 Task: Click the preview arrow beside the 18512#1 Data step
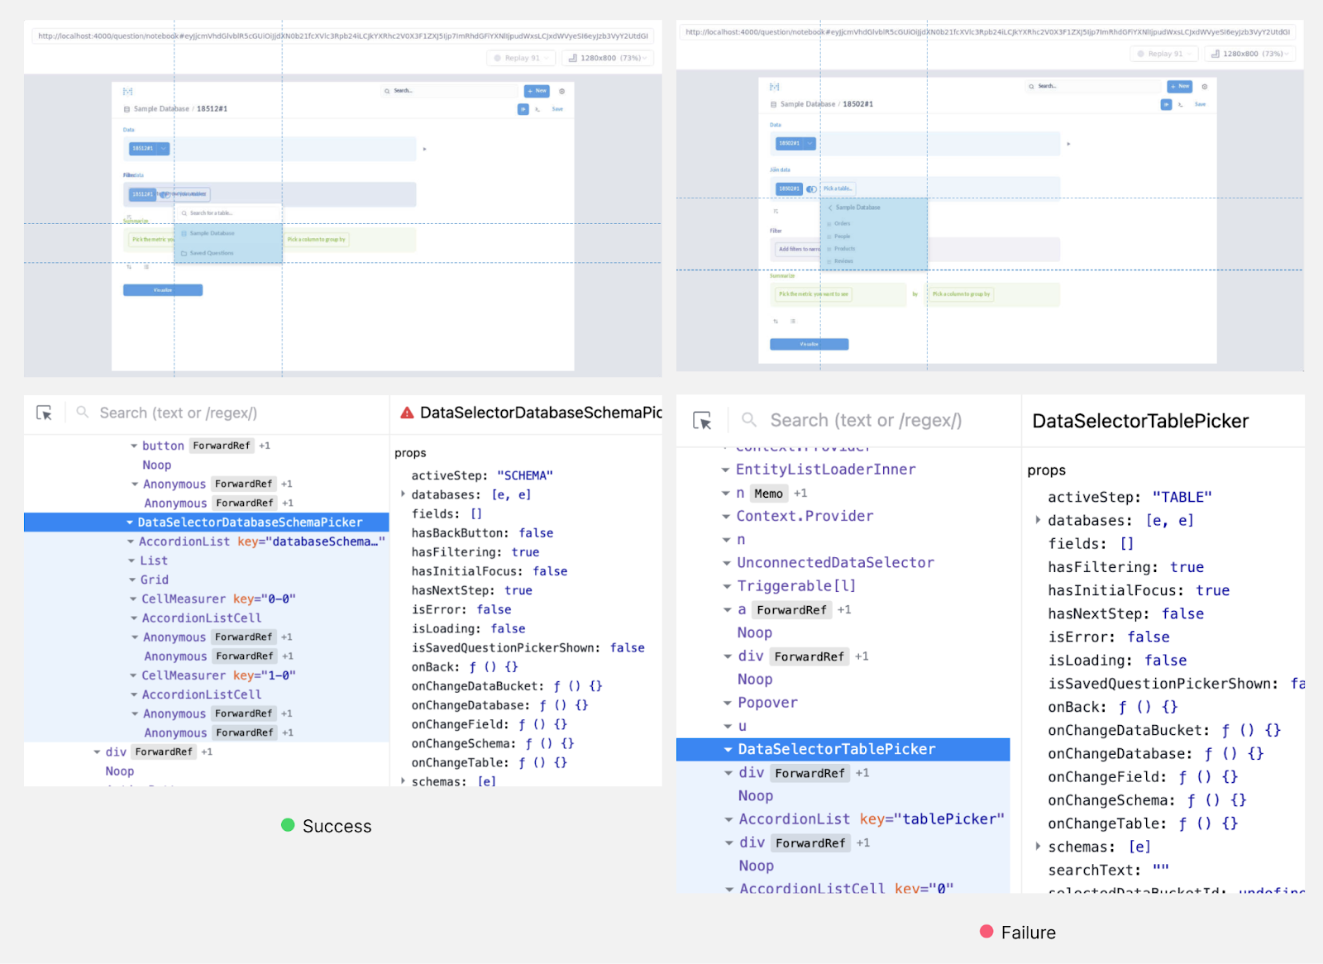pyautogui.click(x=425, y=149)
